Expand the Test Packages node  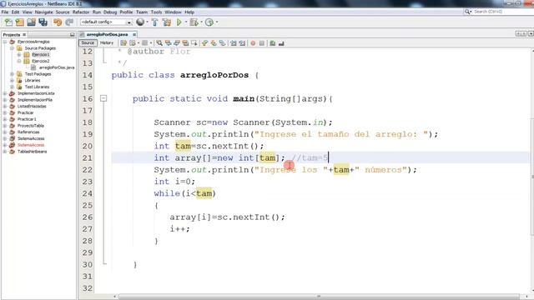tap(12, 74)
